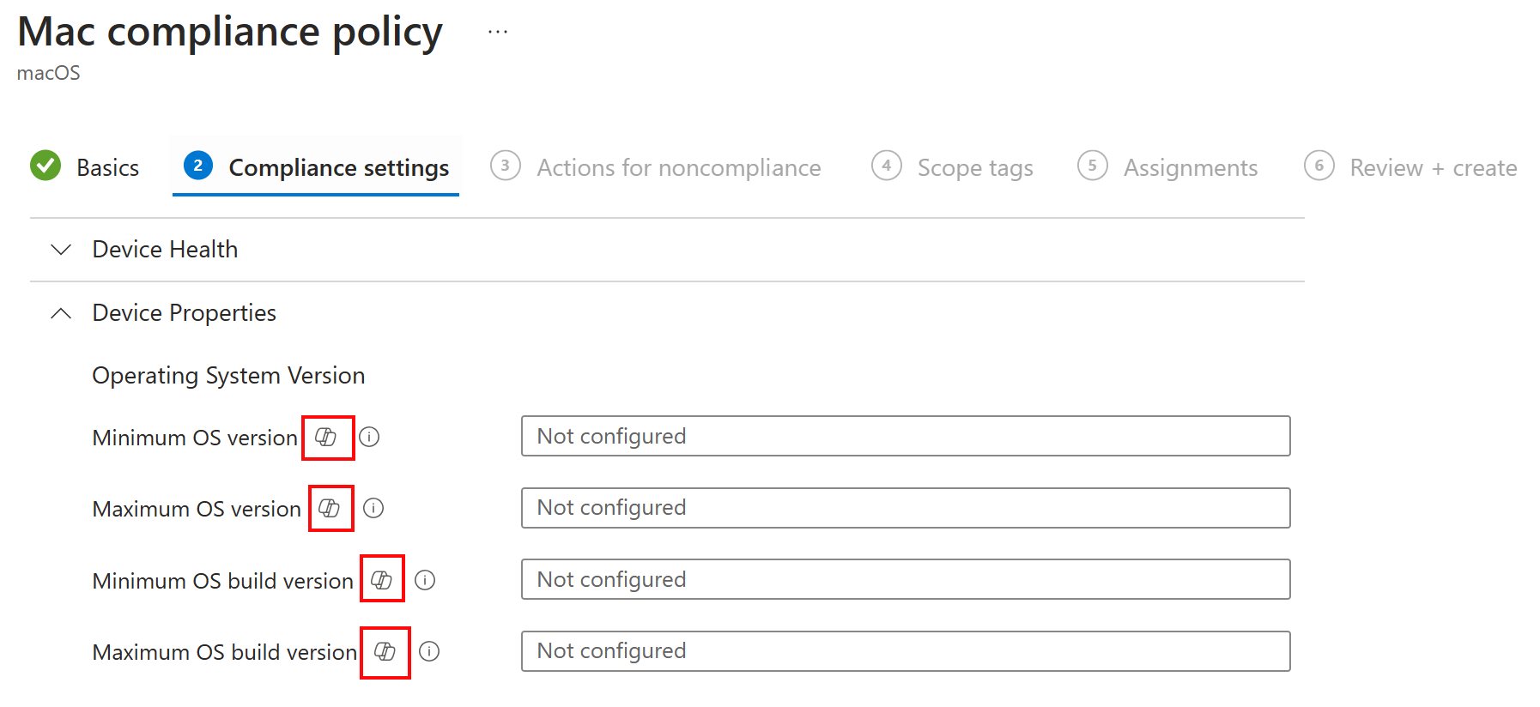
Task: Focus the Maximum OS version text box
Action: pos(905,508)
